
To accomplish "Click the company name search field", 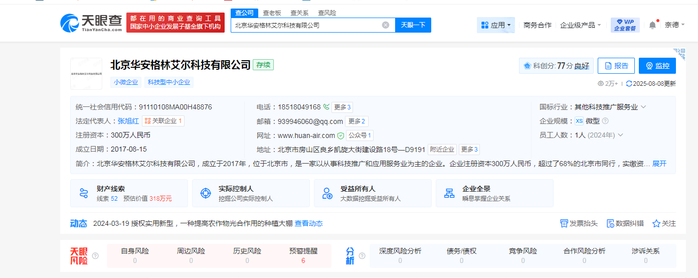I will pyautogui.click(x=306, y=25).
